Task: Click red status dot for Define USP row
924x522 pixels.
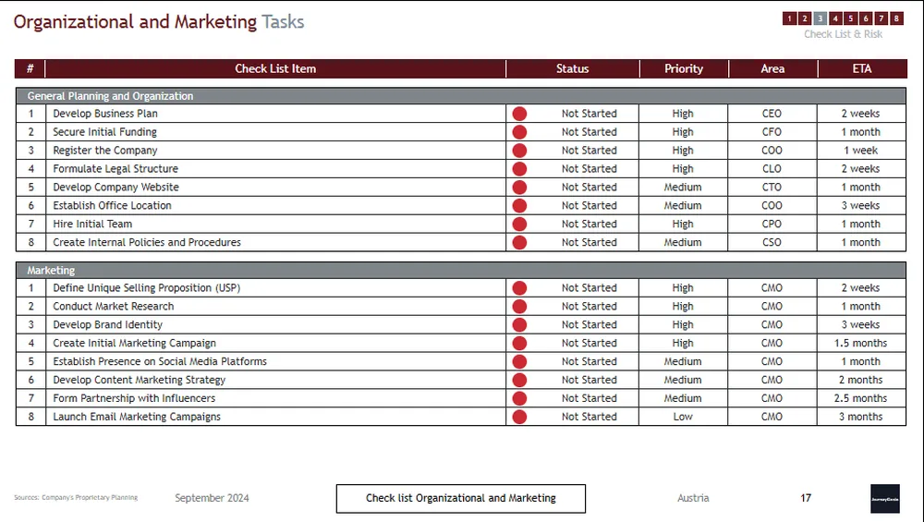Action: tap(519, 288)
